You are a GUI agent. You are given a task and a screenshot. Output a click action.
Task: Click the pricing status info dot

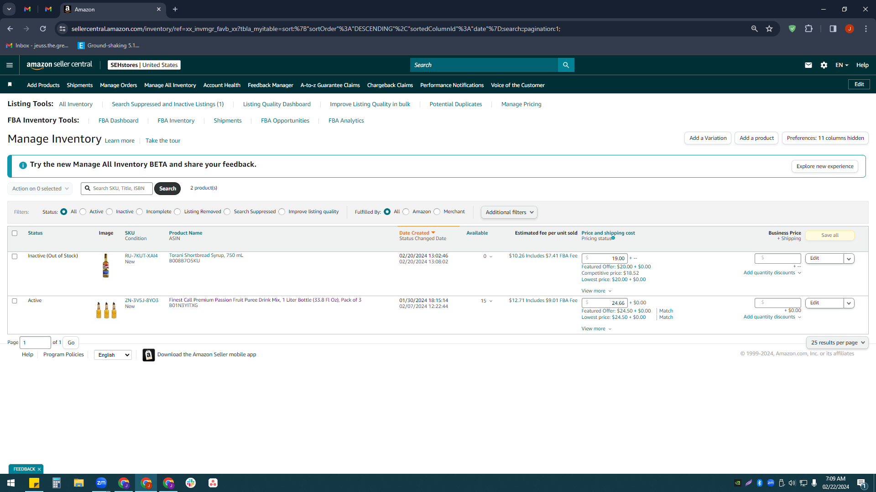[613, 238]
